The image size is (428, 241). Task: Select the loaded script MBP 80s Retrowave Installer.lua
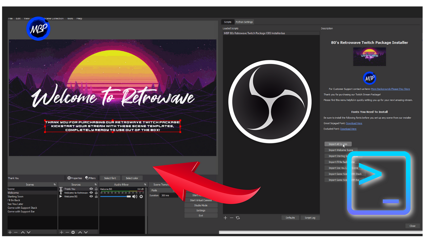tap(271, 33)
